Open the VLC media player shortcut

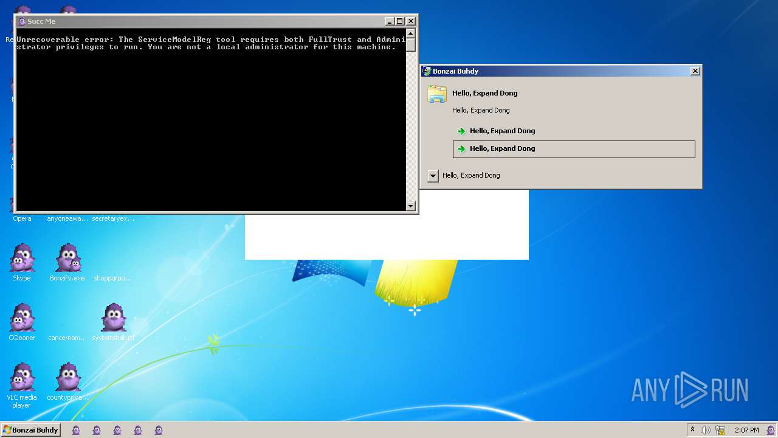(22, 386)
